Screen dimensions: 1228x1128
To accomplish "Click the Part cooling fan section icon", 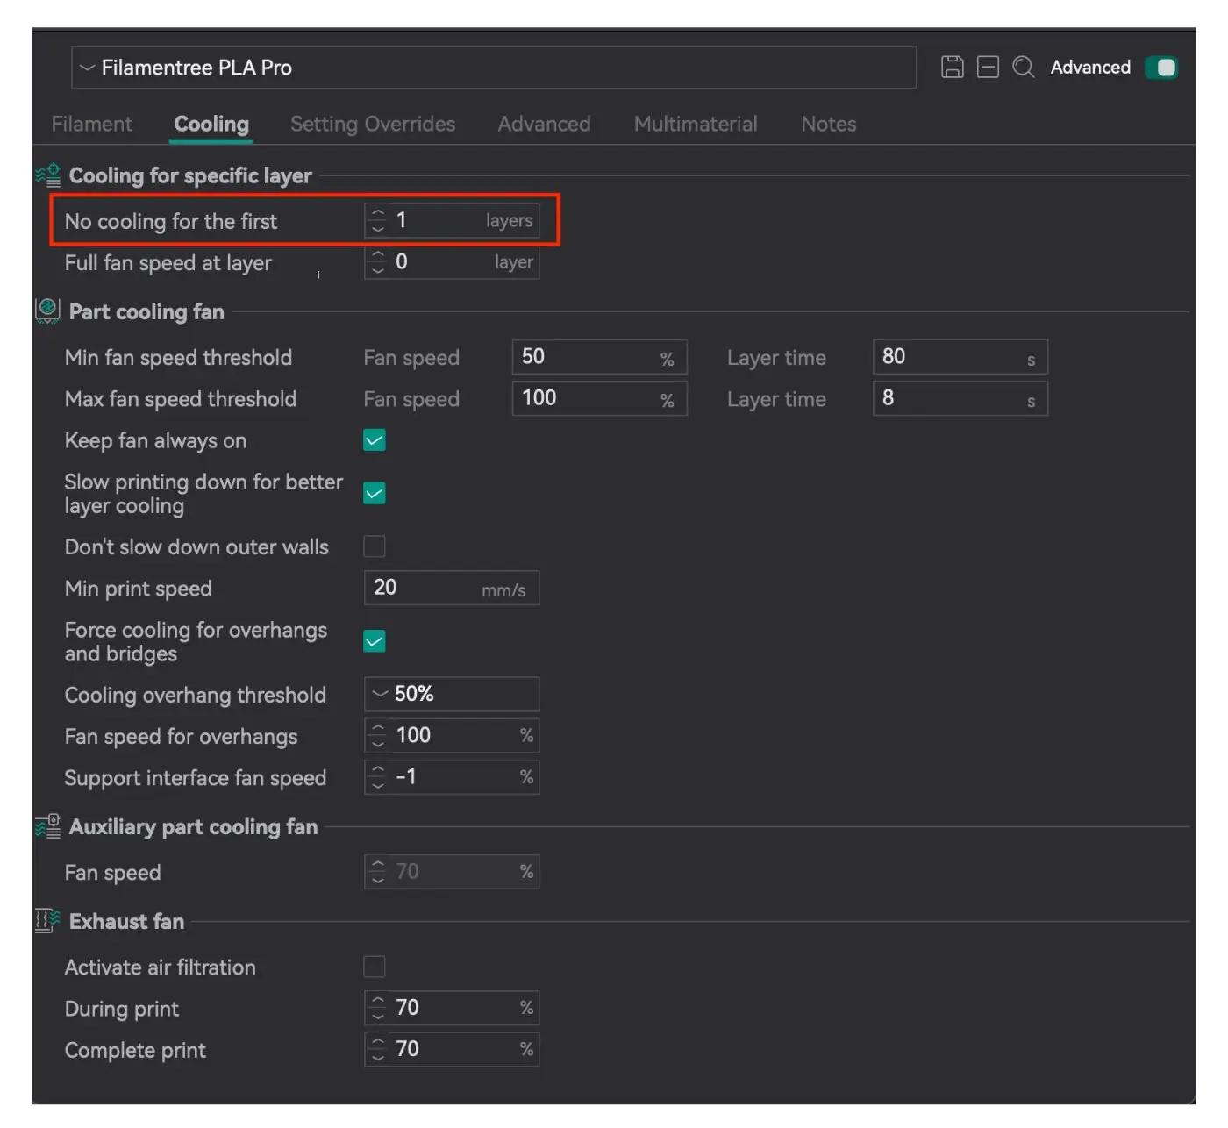I will (47, 311).
